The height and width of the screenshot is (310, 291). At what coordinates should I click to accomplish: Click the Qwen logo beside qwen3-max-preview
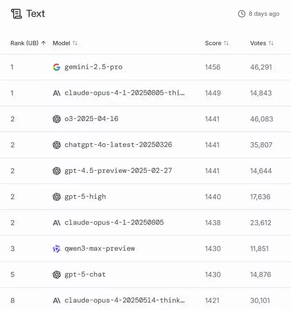click(57, 249)
